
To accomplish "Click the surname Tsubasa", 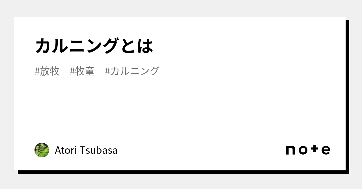I will (x=98, y=150).
